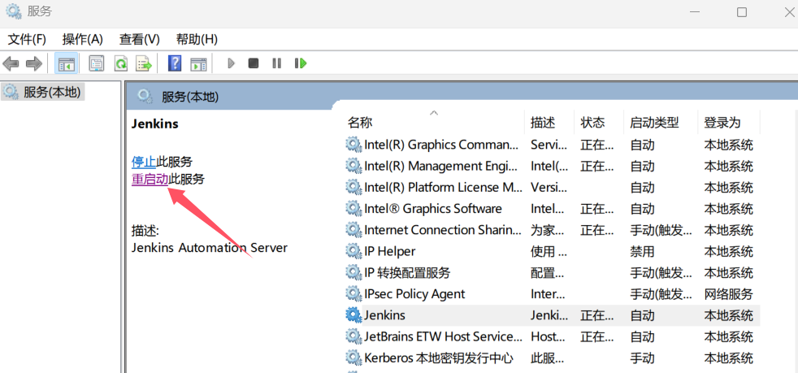Open the Properties toolbar icon

tap(96, 63)
